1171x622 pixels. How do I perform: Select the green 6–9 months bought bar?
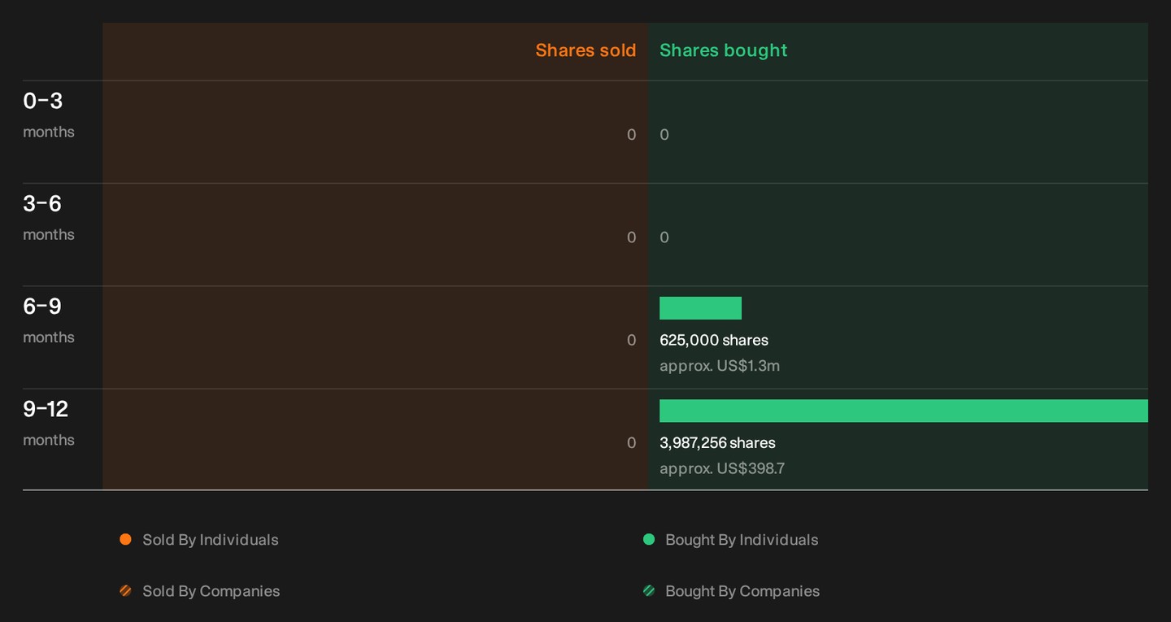point(700,308)
